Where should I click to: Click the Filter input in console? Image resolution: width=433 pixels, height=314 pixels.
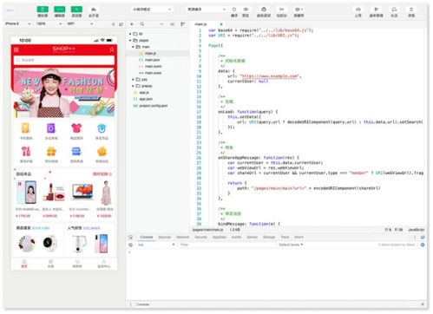pos(227,245)
